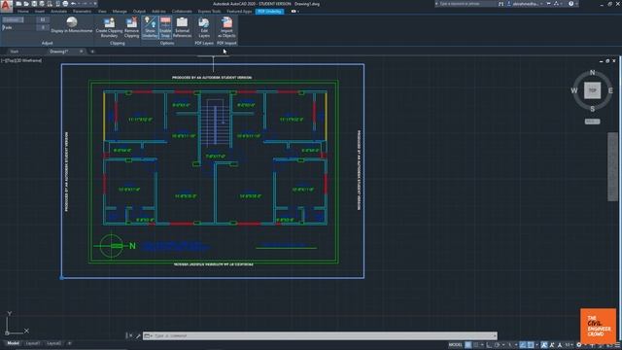Open the Annotate ribbon tab

pos(58,12)
